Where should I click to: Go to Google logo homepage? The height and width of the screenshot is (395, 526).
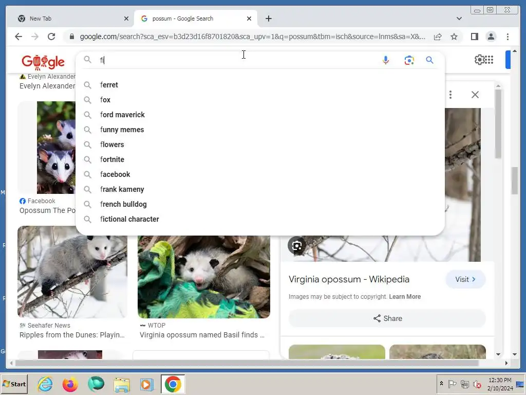[43, 62]
